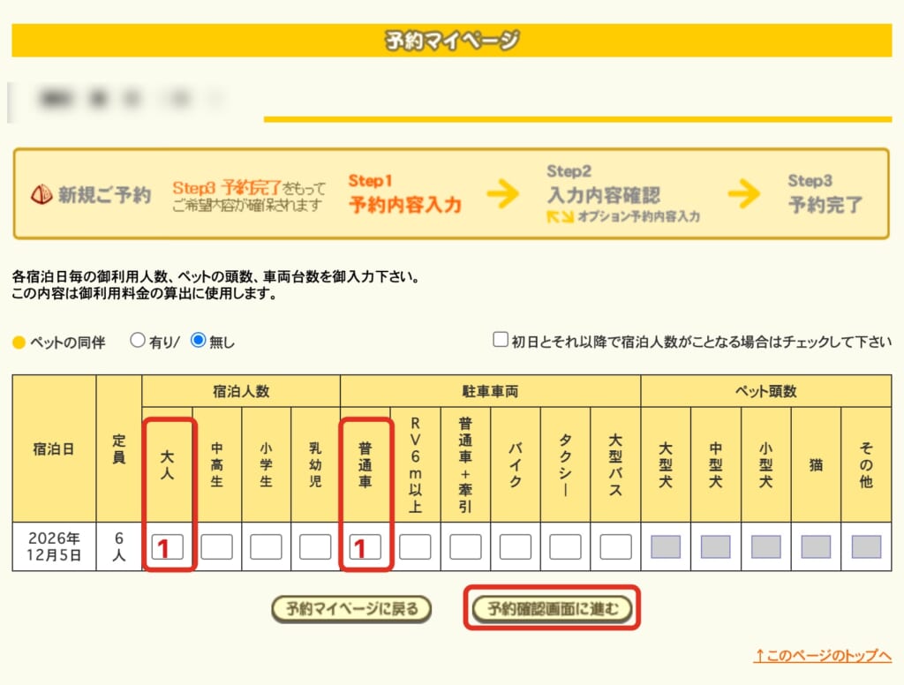
Task: Click the tent icon beside 新規ご予約
Action: pyautogui.click(x=41, y=195)
